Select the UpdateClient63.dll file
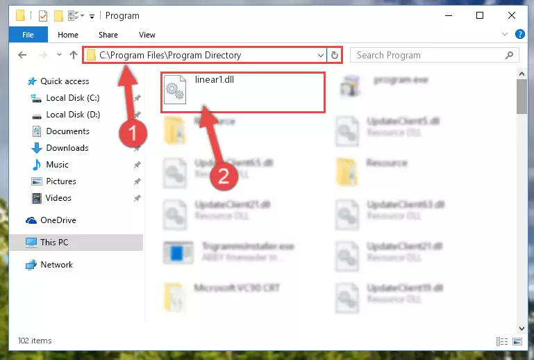The width and height of the screenshot is (534, 360). tap(390, 215)
